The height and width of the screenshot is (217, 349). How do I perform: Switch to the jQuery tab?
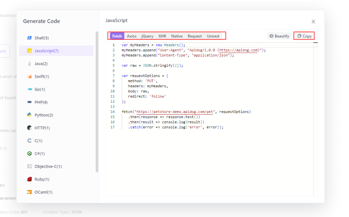pos(147,36)
